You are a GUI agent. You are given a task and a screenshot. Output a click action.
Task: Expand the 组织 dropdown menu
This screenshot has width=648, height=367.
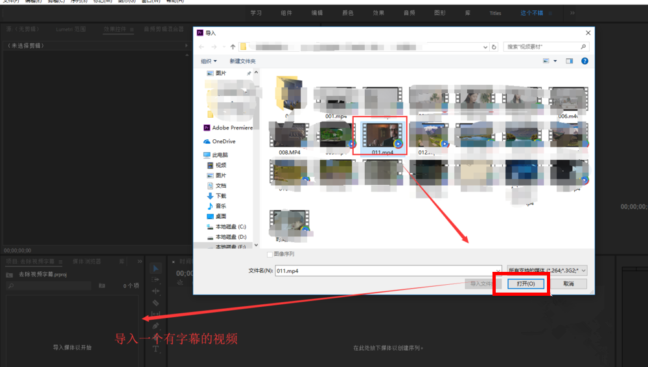(x=209, y=61)
